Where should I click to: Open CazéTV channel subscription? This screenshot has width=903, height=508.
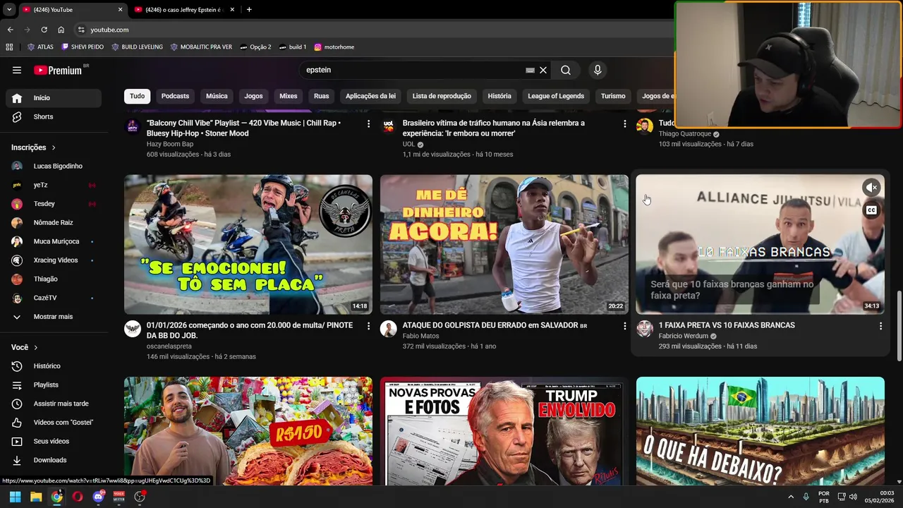coord(54,298)
